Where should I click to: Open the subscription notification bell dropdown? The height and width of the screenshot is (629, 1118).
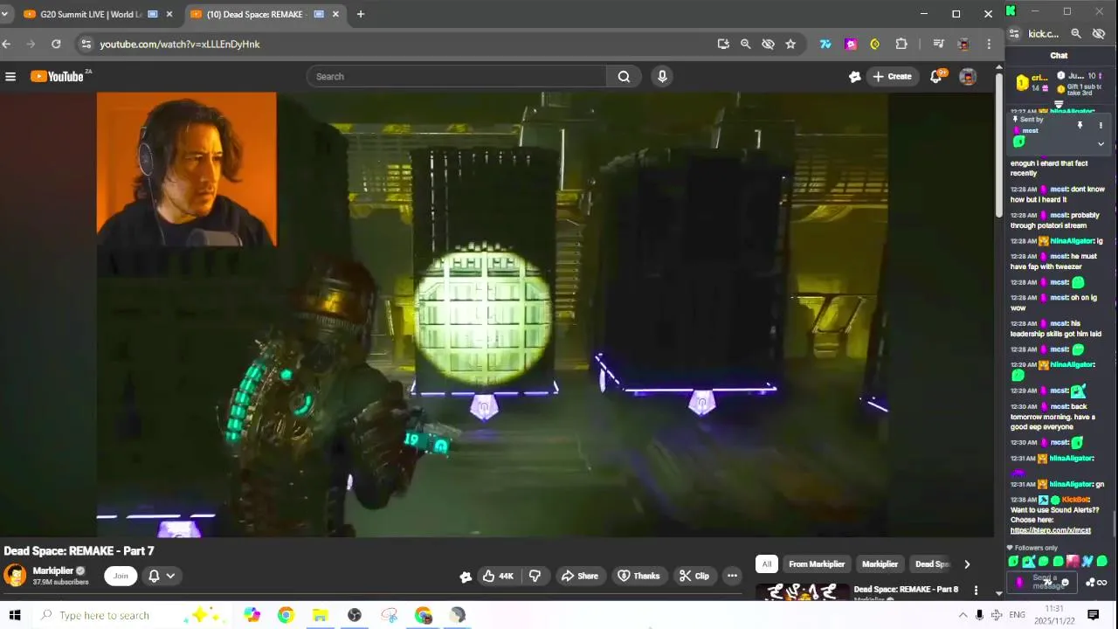tap(162, 576)
